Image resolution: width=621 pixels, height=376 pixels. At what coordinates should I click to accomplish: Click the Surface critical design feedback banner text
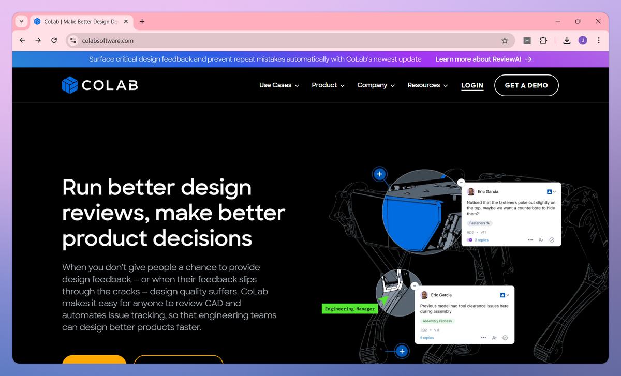255,59
